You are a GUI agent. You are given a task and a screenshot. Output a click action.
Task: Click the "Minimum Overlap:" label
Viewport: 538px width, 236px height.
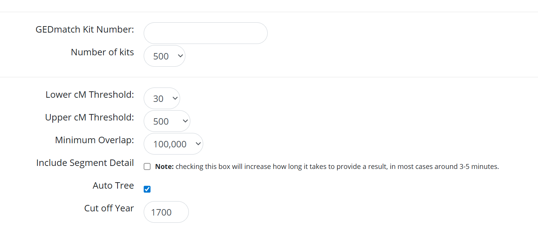[x=94, y=140]
